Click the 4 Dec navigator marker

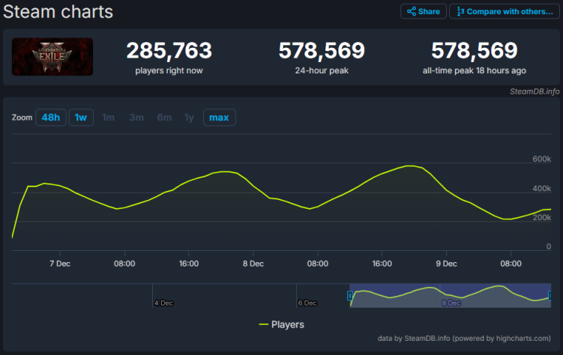click(163, 303)
